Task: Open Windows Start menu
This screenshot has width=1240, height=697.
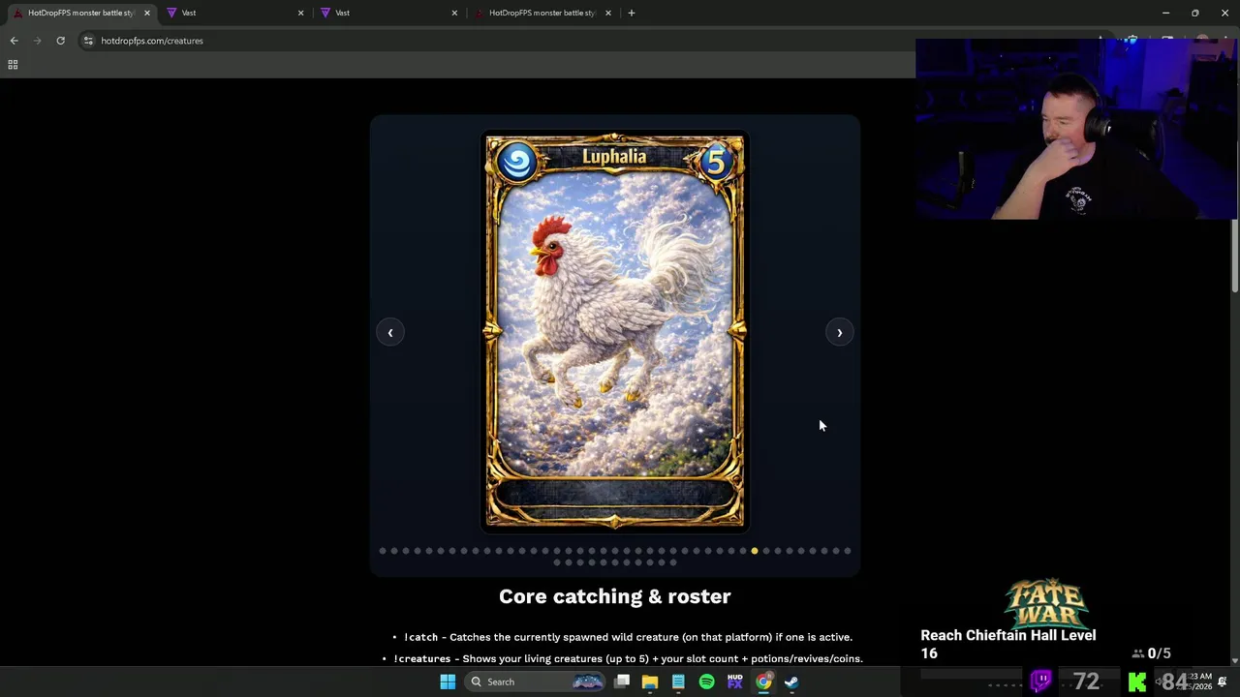Action: click(448, 682)
